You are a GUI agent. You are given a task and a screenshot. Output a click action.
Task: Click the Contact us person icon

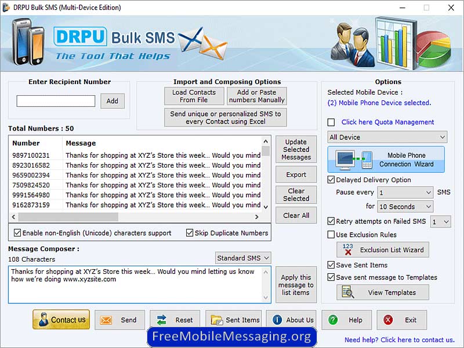[42, 320]
